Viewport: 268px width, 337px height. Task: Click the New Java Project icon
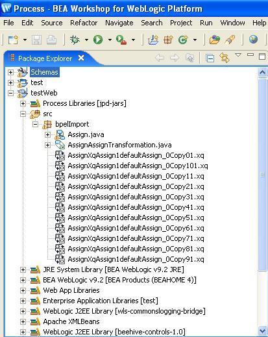pyautogui.click(x=153, y=40)
